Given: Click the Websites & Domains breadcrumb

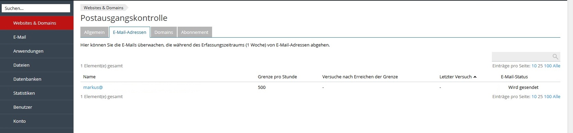Looking at the screenshot, I should click(104, 8).
